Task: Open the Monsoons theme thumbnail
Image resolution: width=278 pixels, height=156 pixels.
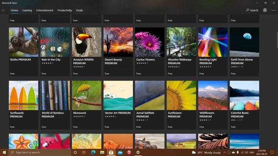Action: (x=87, y=95)
